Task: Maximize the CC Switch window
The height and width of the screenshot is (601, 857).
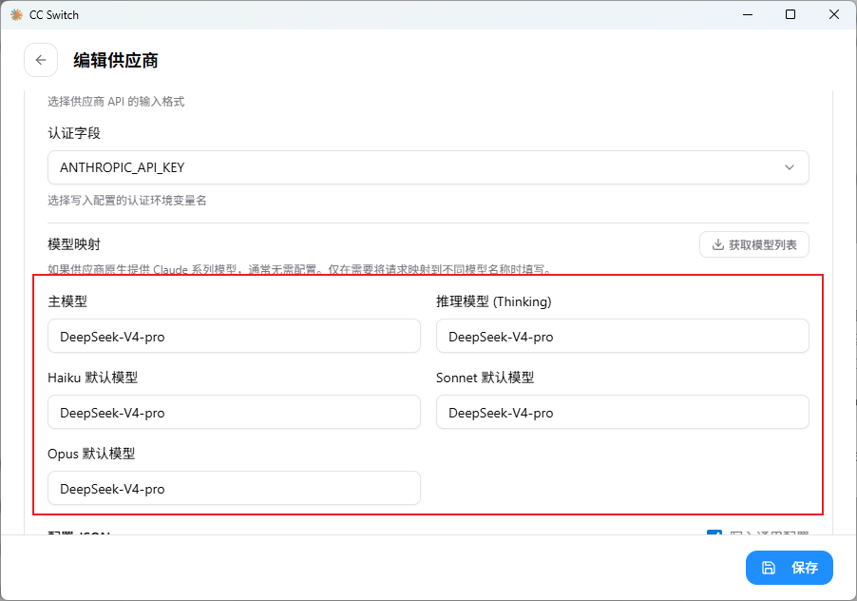Action: coord(790,15)
